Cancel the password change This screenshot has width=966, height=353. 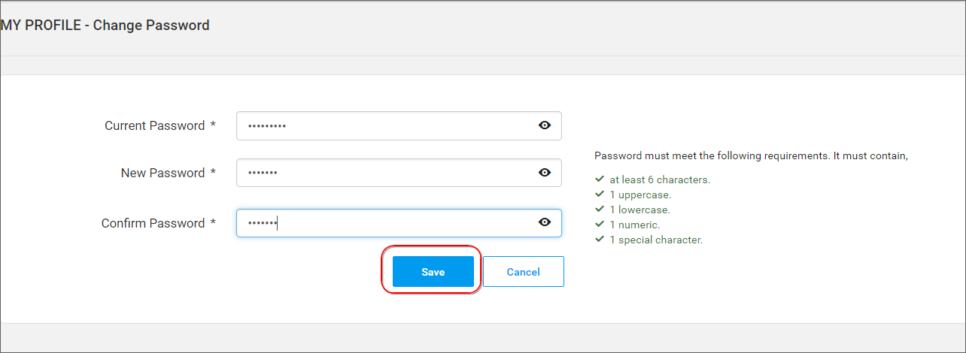524,272
